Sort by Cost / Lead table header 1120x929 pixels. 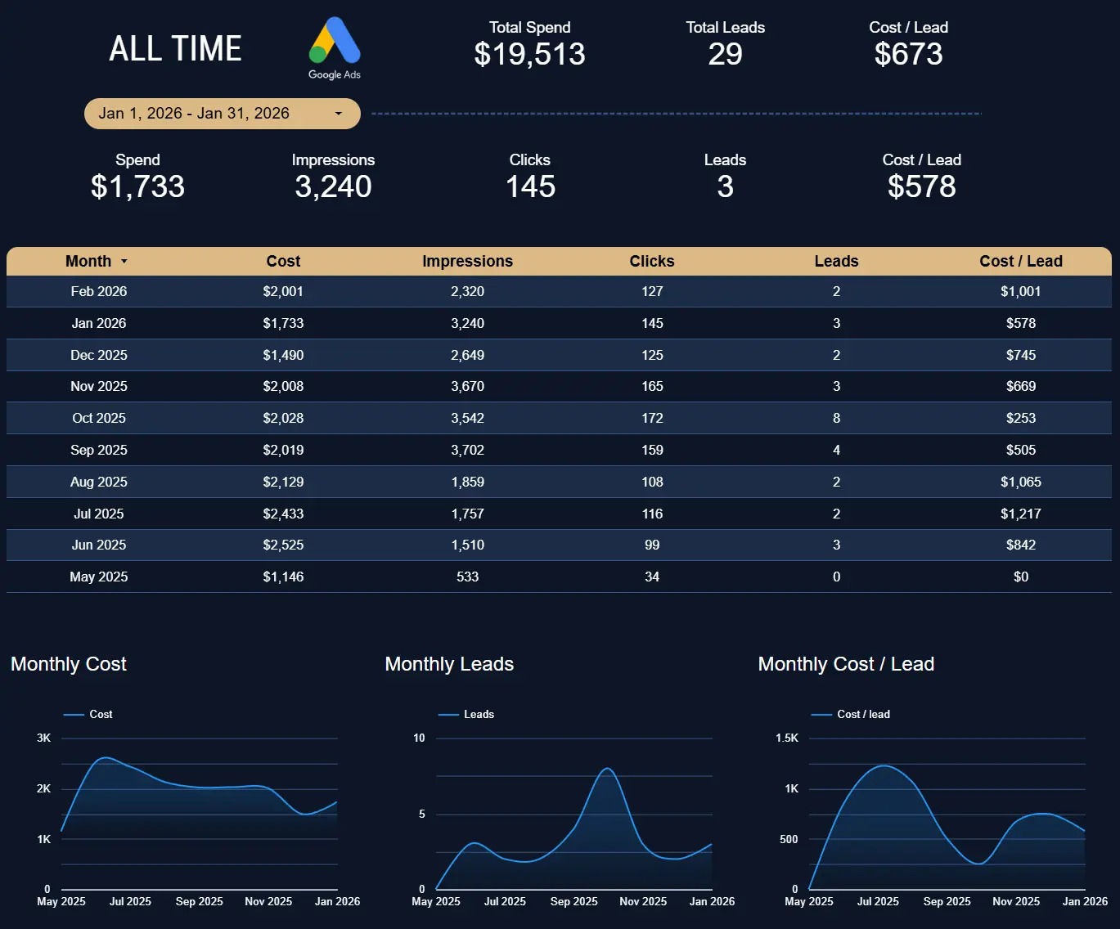click(x=1020, y=262)
